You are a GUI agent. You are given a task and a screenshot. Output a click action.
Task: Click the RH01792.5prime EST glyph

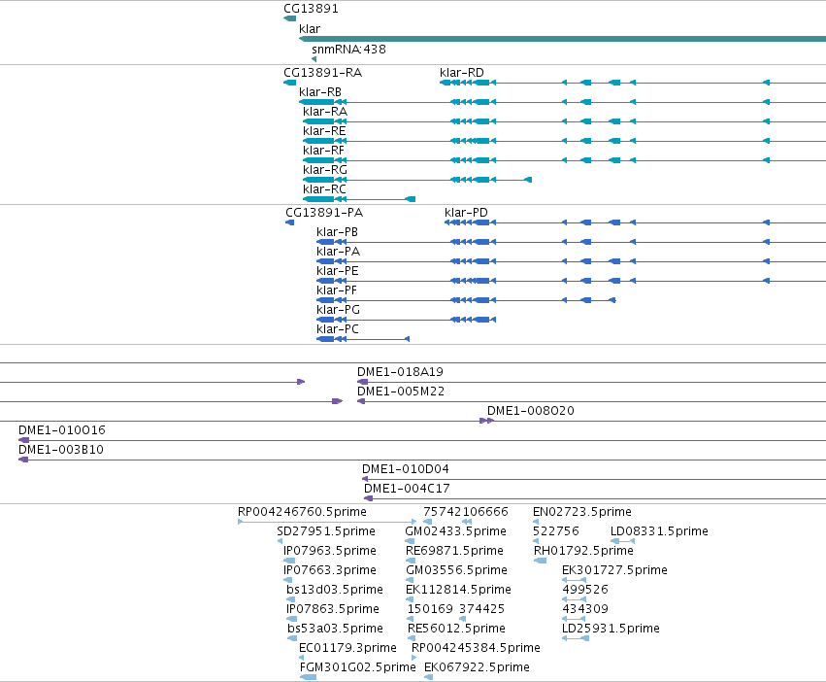pos(540,561)
